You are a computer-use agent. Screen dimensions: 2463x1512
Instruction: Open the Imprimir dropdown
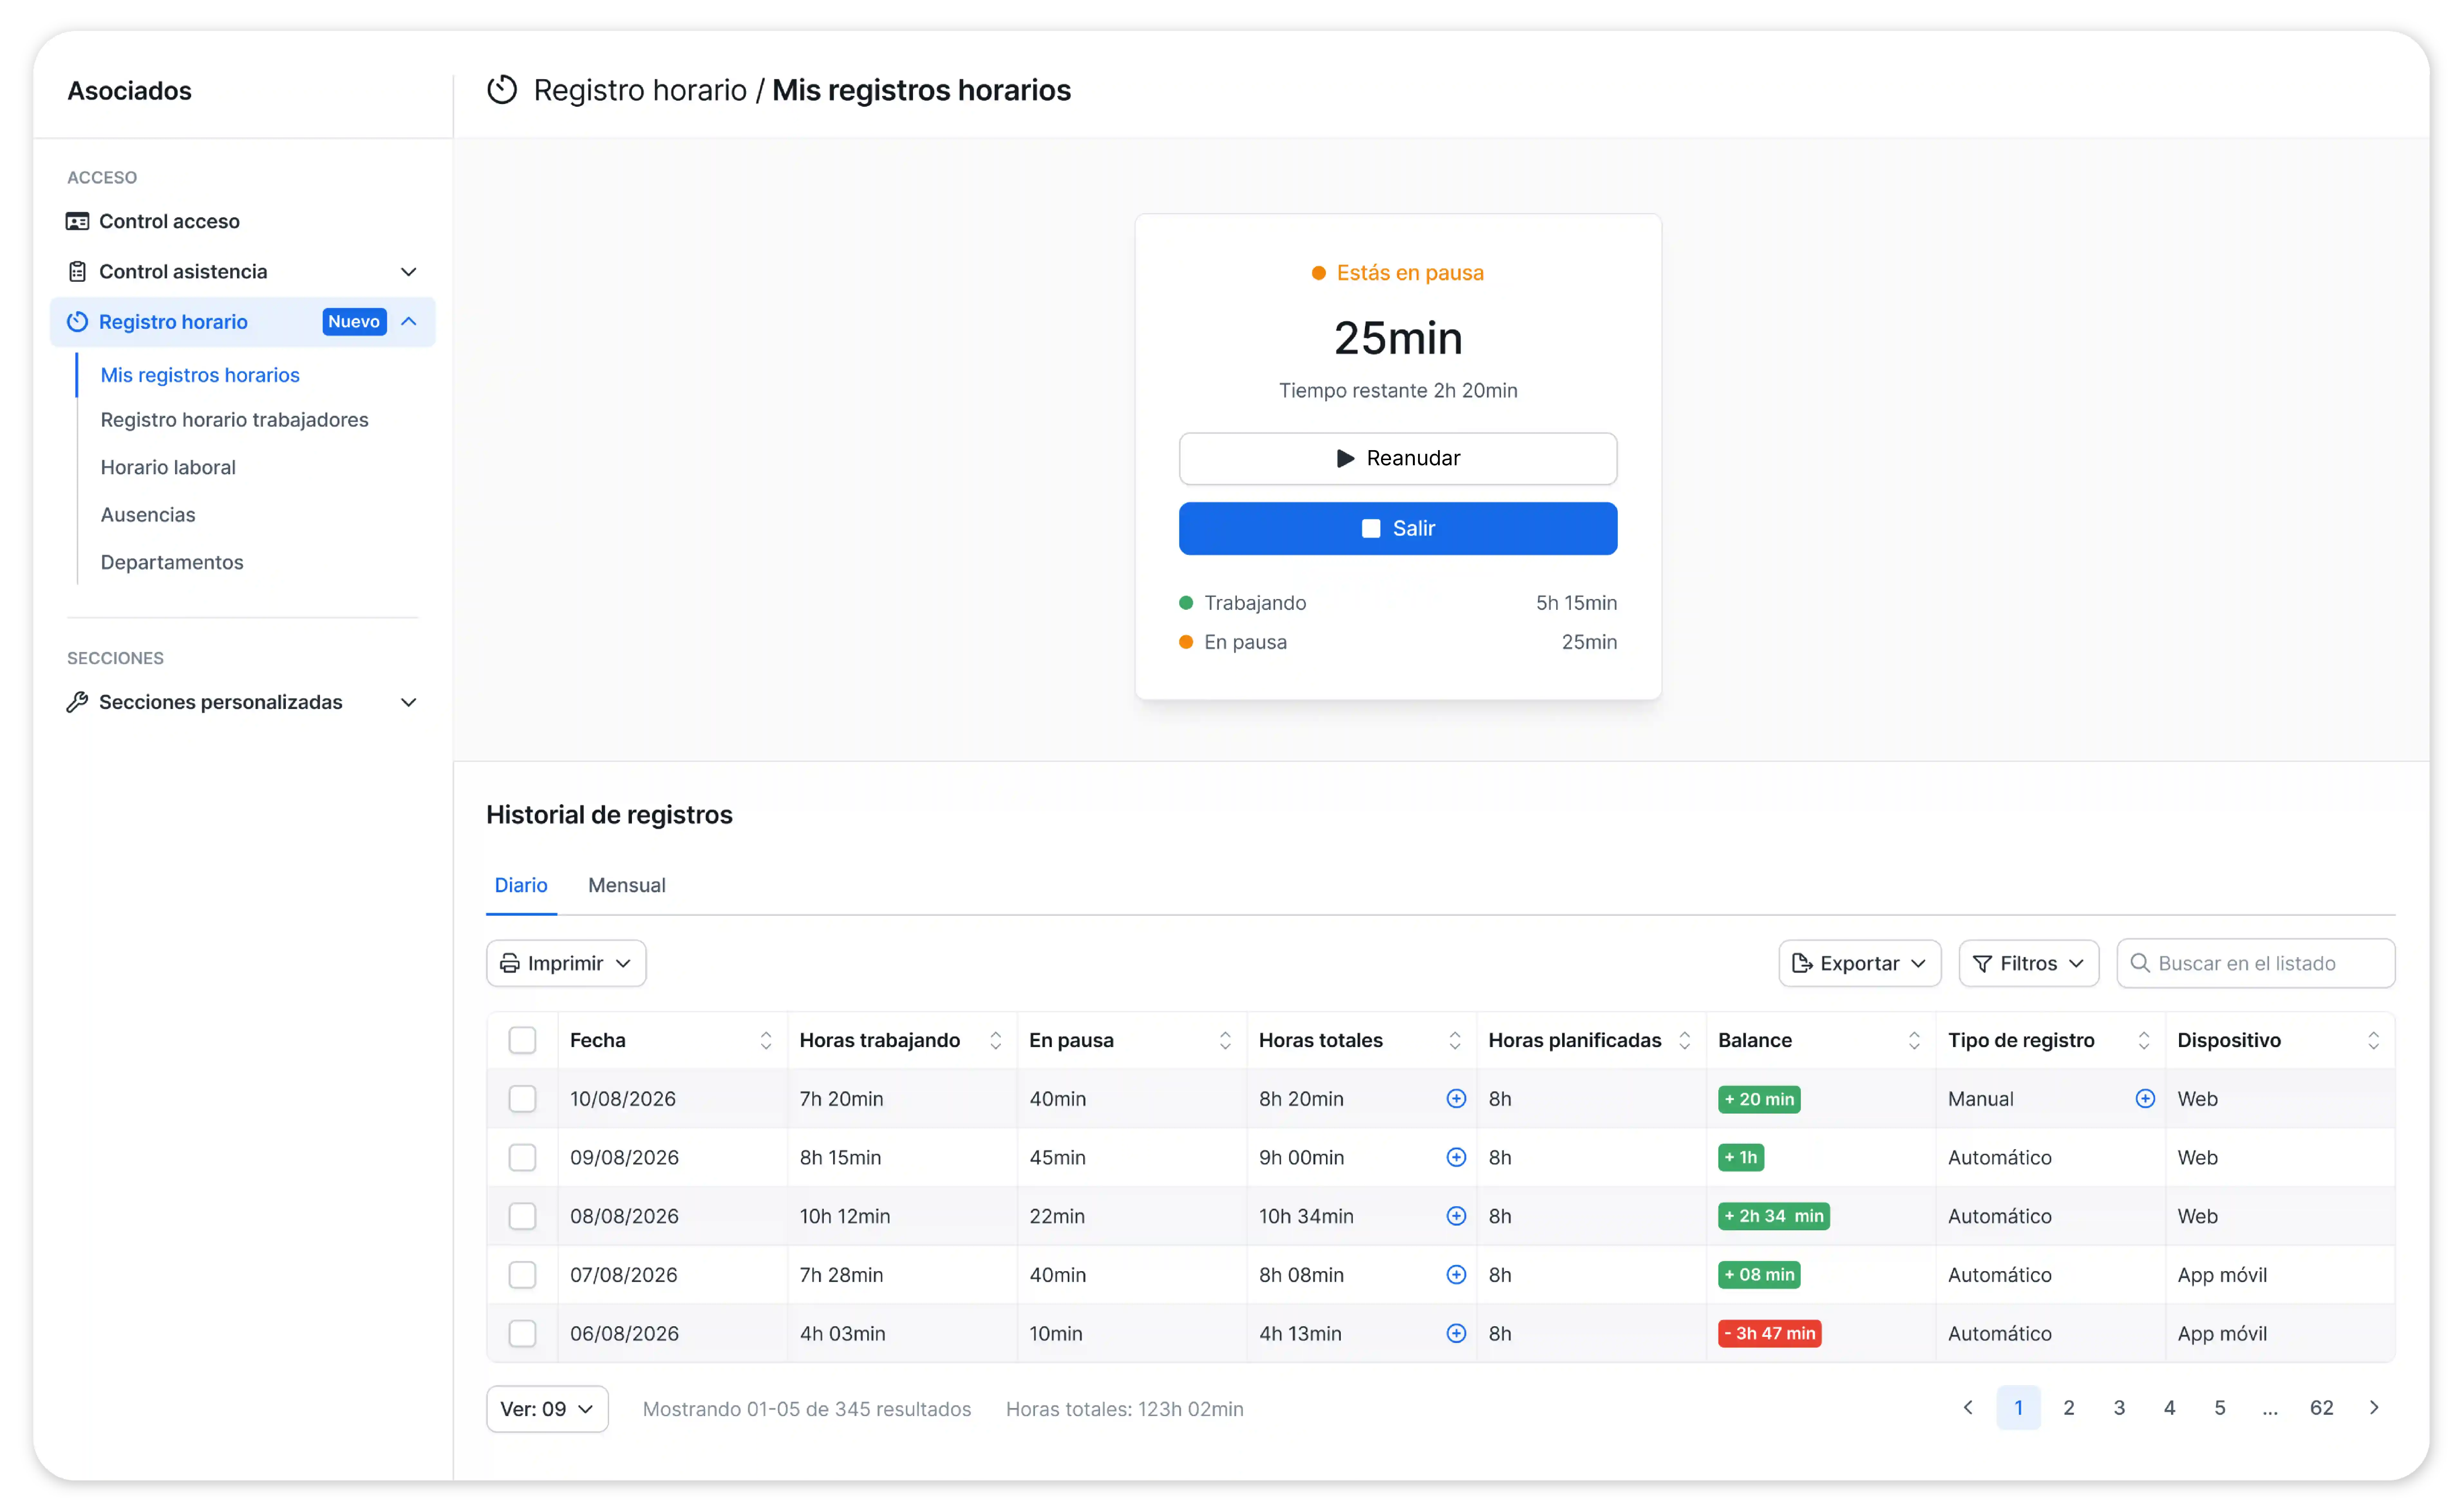(x=566, y=963)
